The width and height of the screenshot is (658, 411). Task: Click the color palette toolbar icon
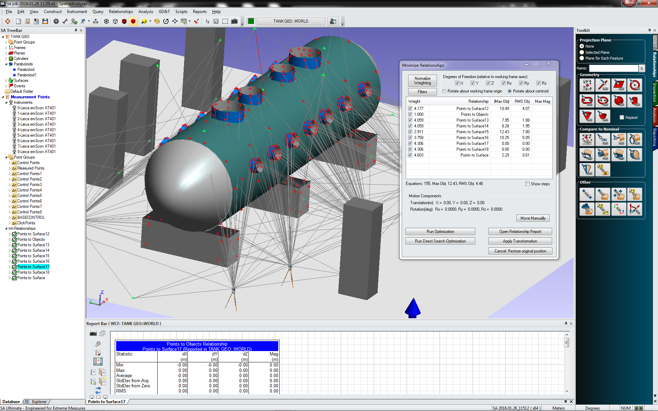coord(157,21)
